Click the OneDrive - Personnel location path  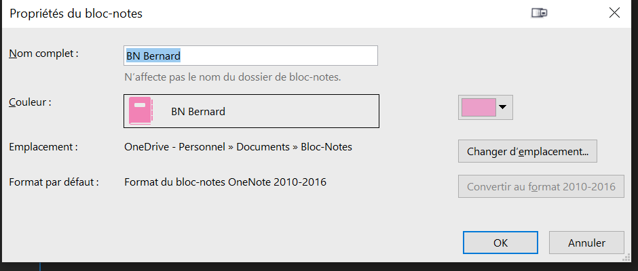pyautogui.click(x=238, y=146)
